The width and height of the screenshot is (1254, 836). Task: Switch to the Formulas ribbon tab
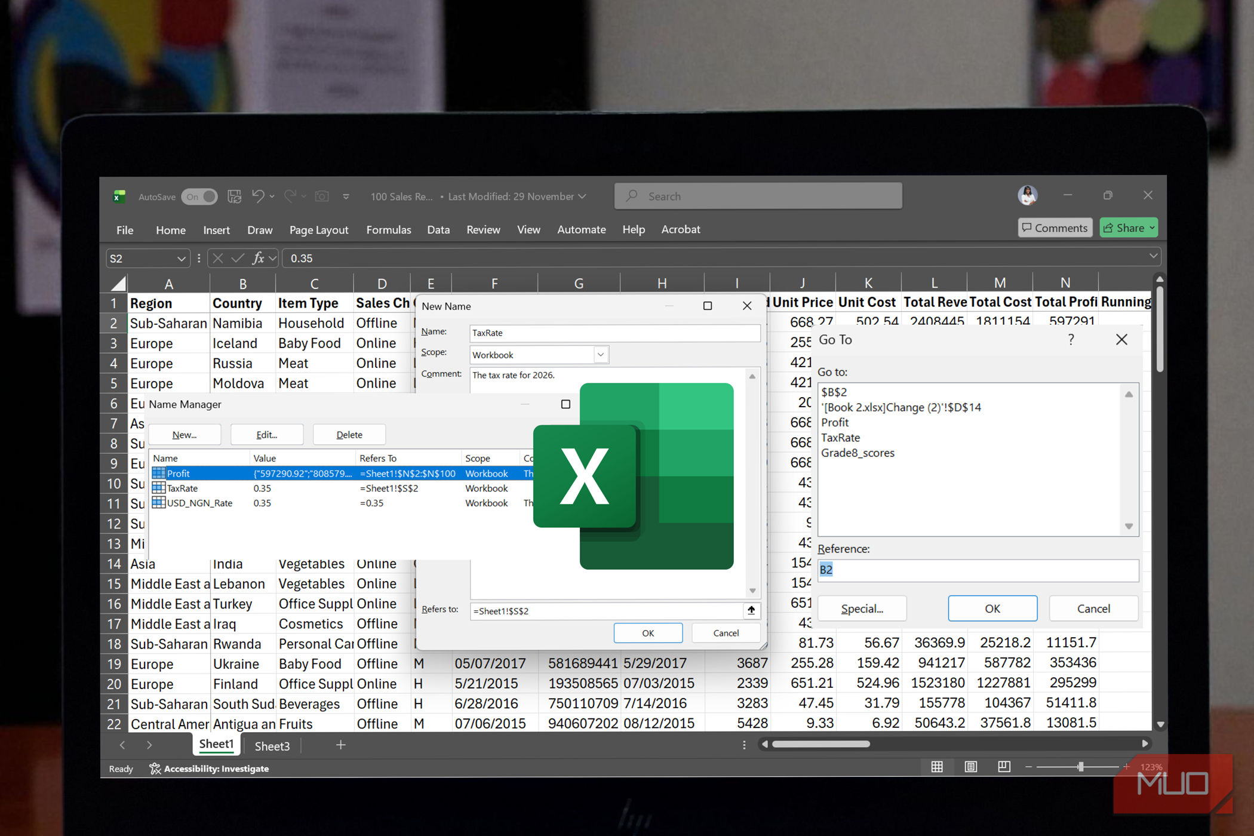click(388, 229)
